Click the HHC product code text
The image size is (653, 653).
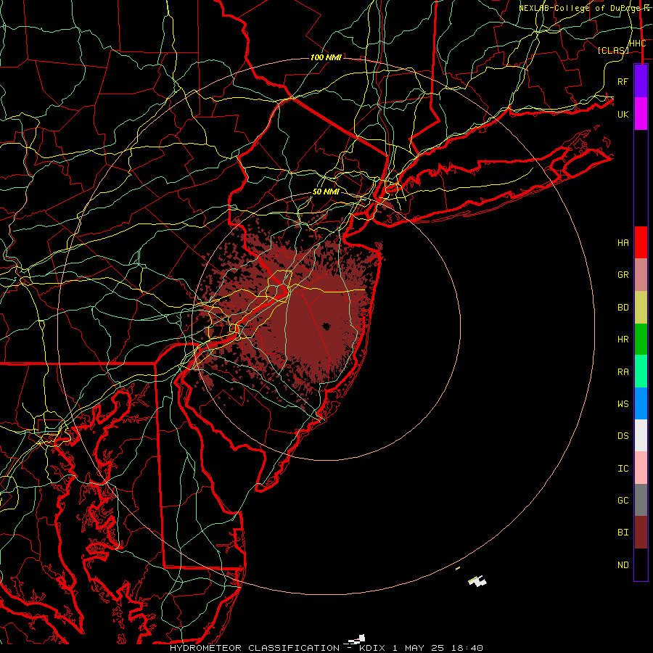pos(638,44)
